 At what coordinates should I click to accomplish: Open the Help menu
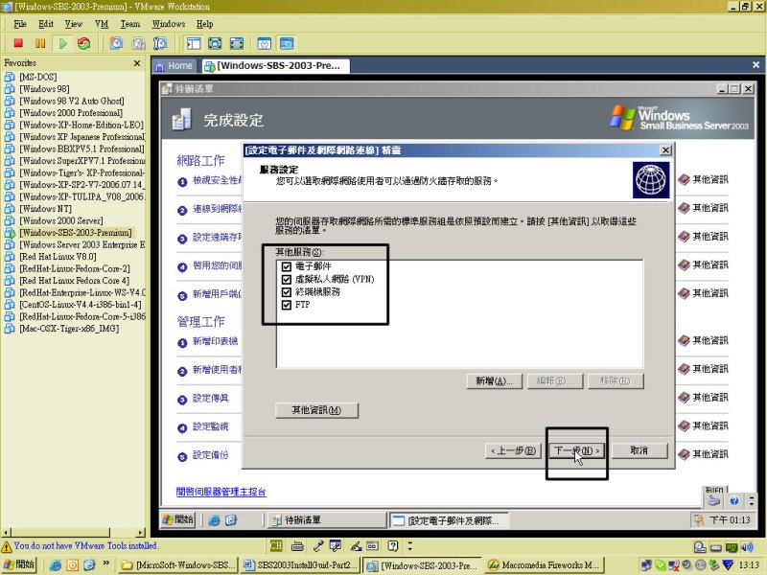pos(204,24)
